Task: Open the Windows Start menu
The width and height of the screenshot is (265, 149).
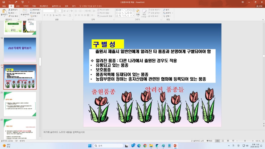Action: 90,146
